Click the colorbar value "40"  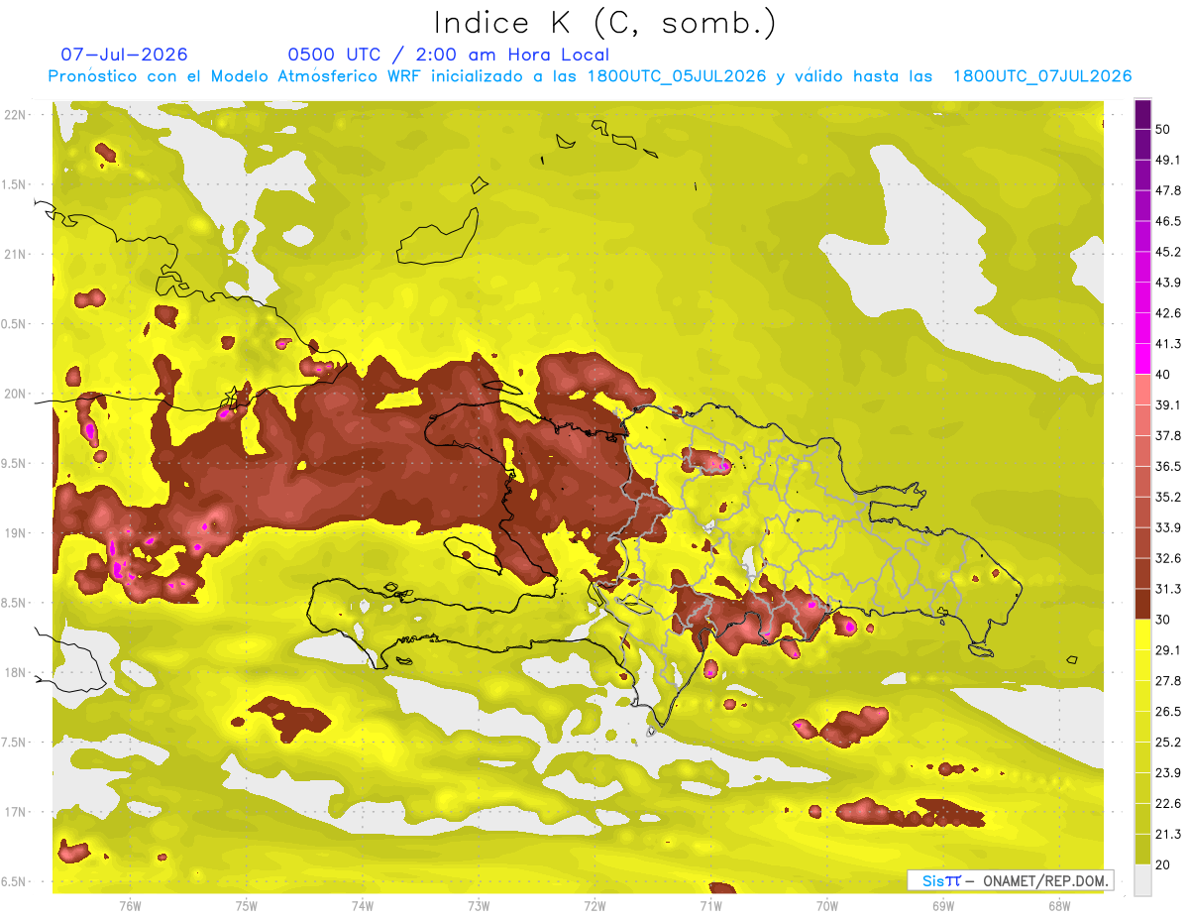(1163, 375)
